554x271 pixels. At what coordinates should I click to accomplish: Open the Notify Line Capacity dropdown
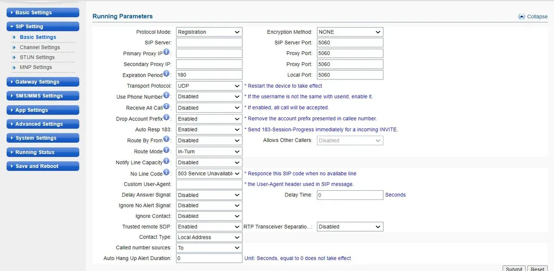click(x=209, y=163)
